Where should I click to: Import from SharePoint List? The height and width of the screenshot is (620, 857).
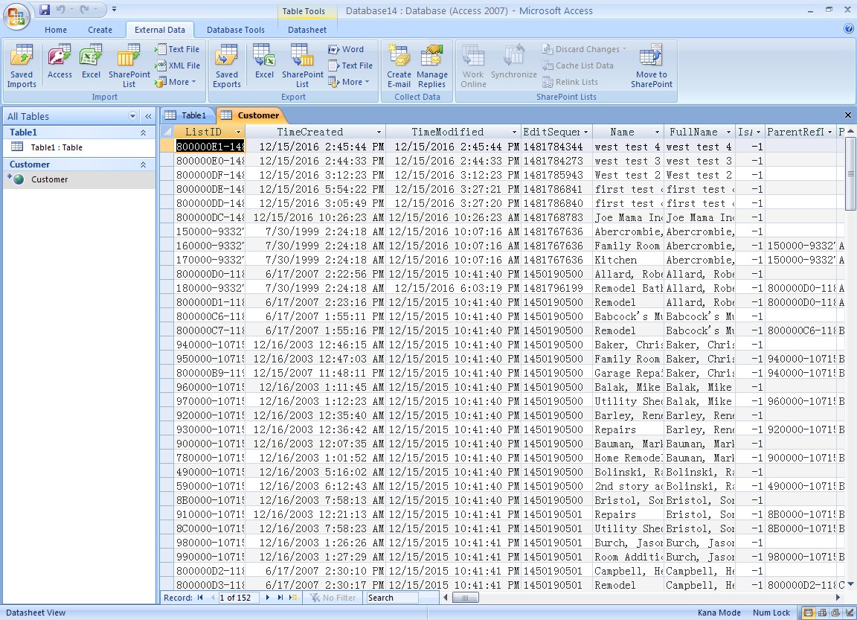click(x=129, y=66)
